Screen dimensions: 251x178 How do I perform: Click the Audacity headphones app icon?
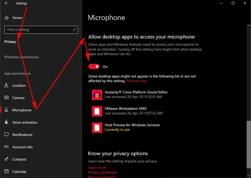click(97, 95)
